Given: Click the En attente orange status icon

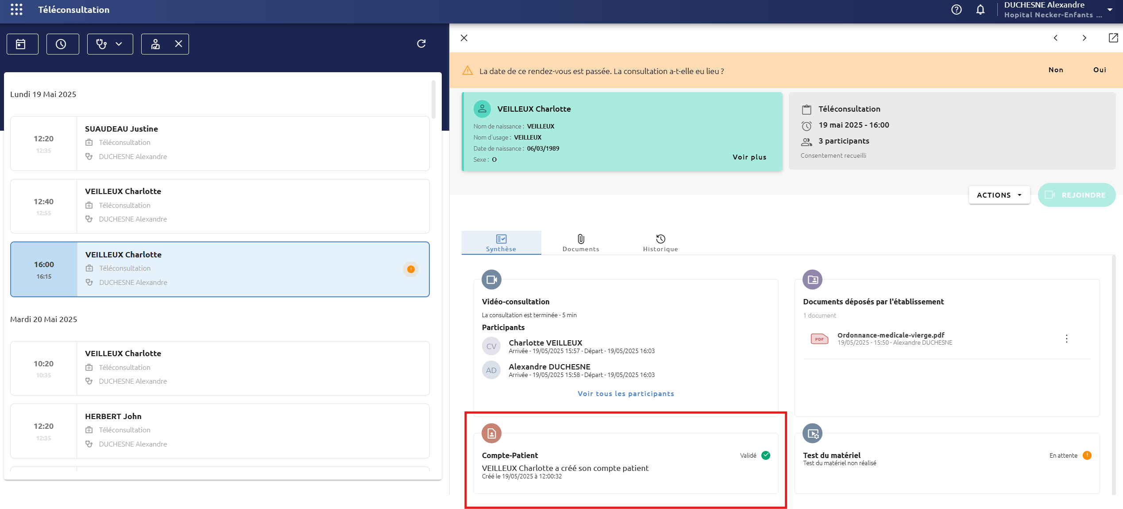Looking at the screenshot, I should coord(1087,455).
